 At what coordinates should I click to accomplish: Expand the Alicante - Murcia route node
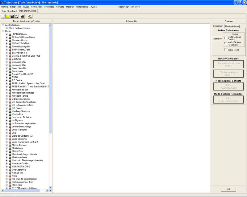tap(6, 40)
